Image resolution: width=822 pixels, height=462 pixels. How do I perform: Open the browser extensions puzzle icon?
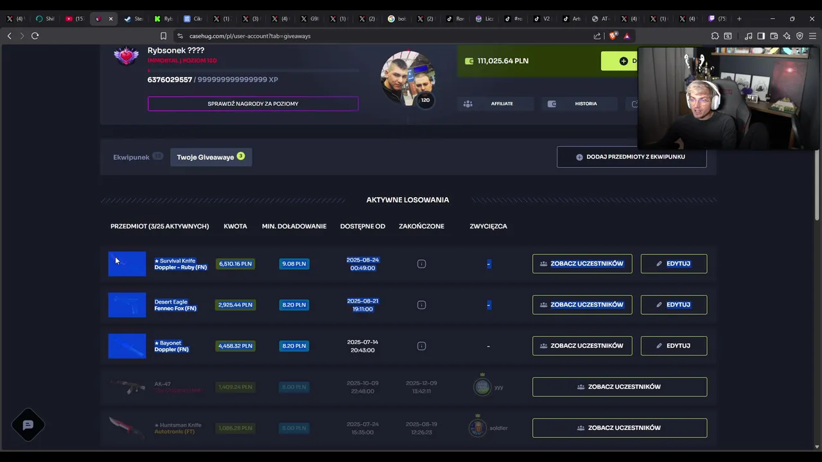pyautogui.click(x=715, y=36)
